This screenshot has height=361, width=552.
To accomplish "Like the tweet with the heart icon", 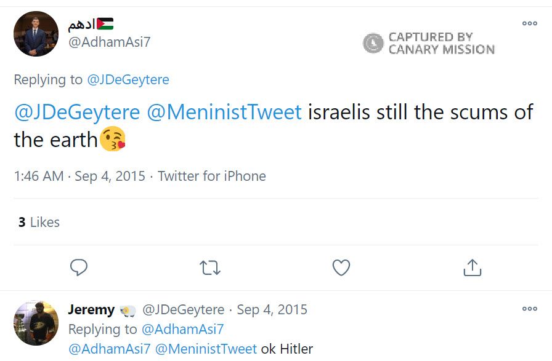I will pyautogui.click(x=341, y=268).
